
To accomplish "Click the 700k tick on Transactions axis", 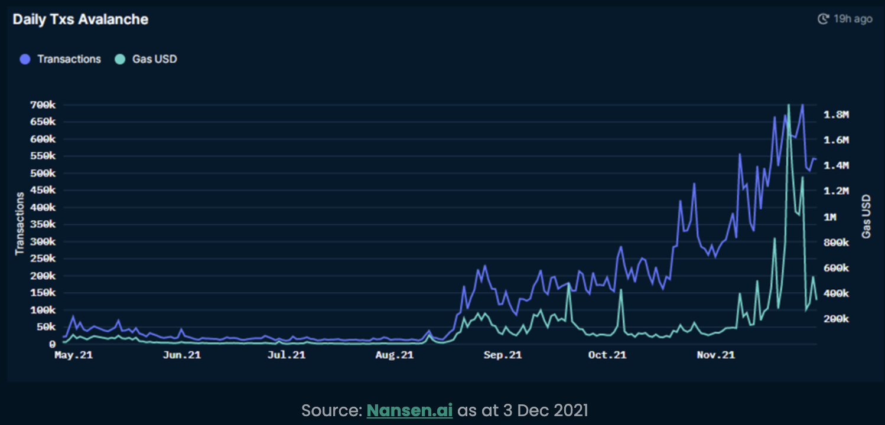I will pos(43,105).
